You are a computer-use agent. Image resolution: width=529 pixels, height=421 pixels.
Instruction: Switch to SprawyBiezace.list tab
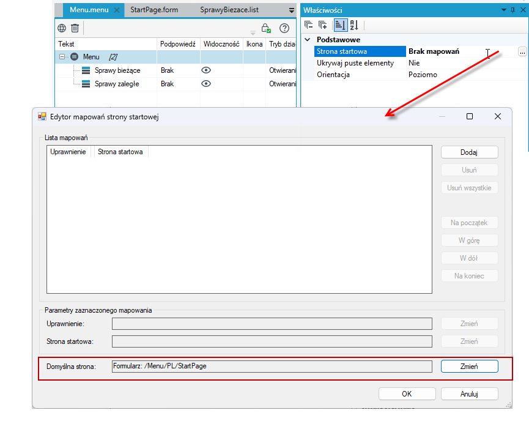click(x=229, y=10)
